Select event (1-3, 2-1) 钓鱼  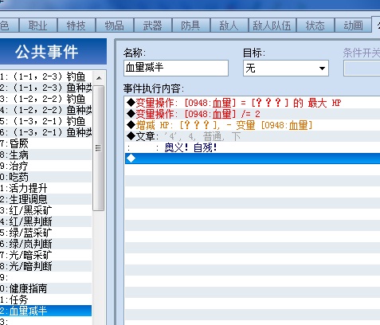pyautogui.click(x=45, y=121)
